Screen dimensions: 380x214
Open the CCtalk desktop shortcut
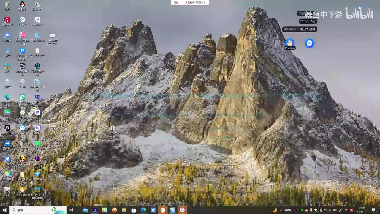[x=22, y=21]
